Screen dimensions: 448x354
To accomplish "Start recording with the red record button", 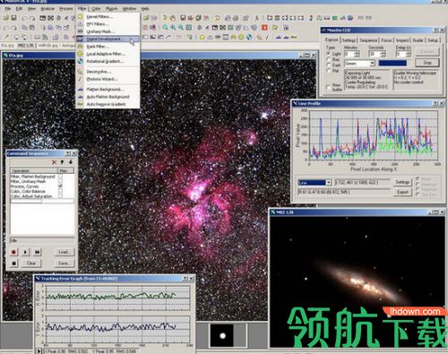I will pyautogui.click(x=13, y=252).
